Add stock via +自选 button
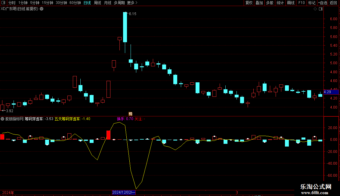Screen dimensions: 340x196 pyautogui.click(x=323, y=3)
